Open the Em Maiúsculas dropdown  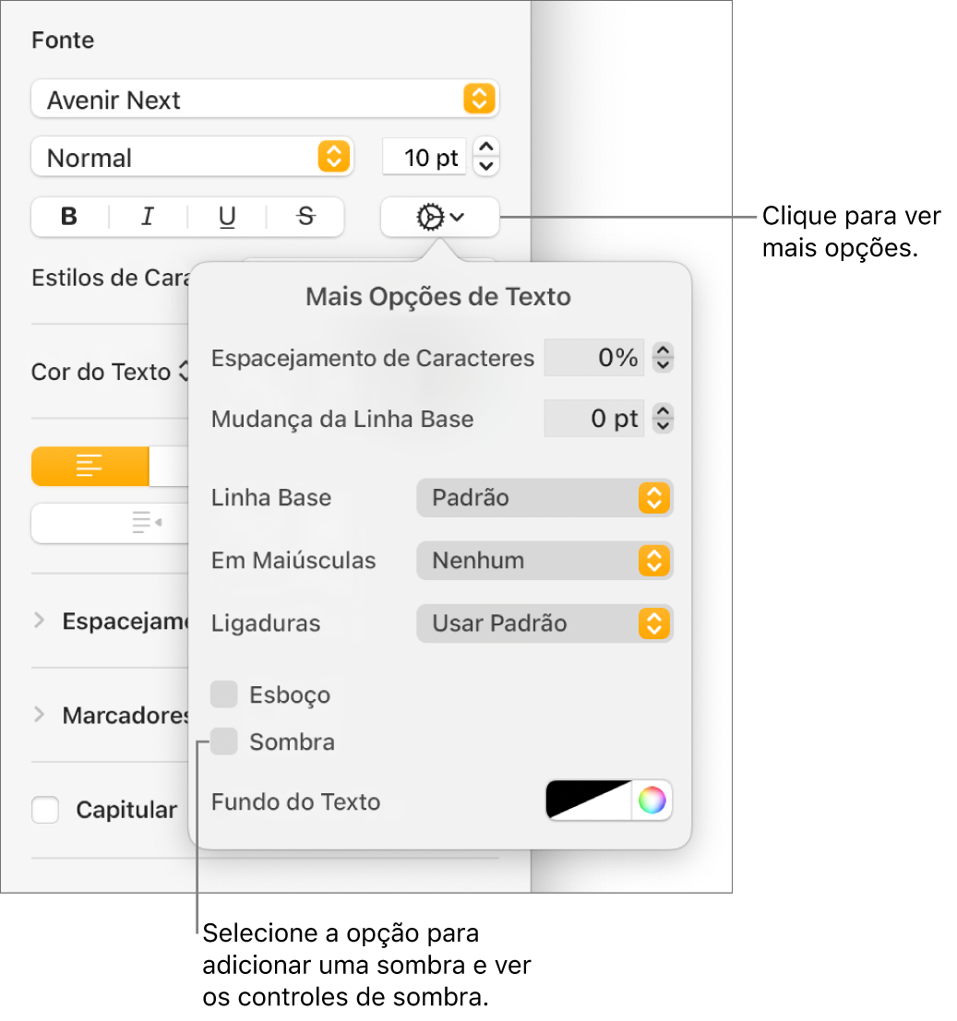(x=544, y=561)
